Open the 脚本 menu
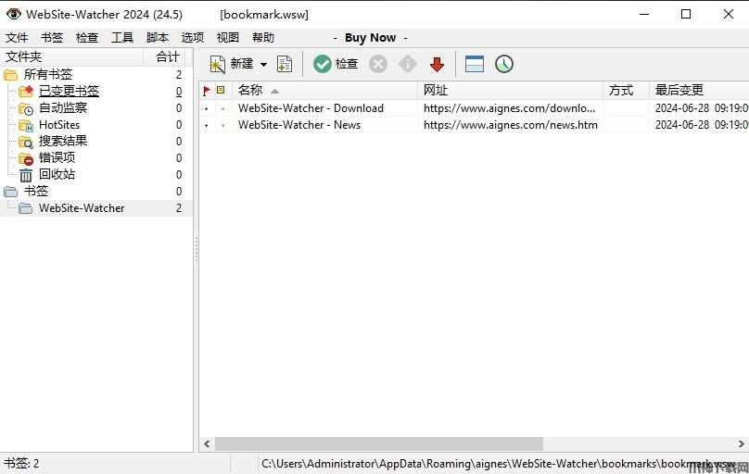The image size is (749, 474). [158, 38]
